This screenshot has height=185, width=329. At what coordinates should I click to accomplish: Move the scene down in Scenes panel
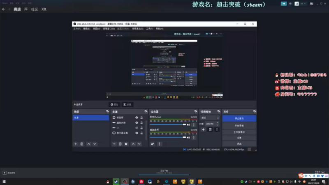(95, 144)
